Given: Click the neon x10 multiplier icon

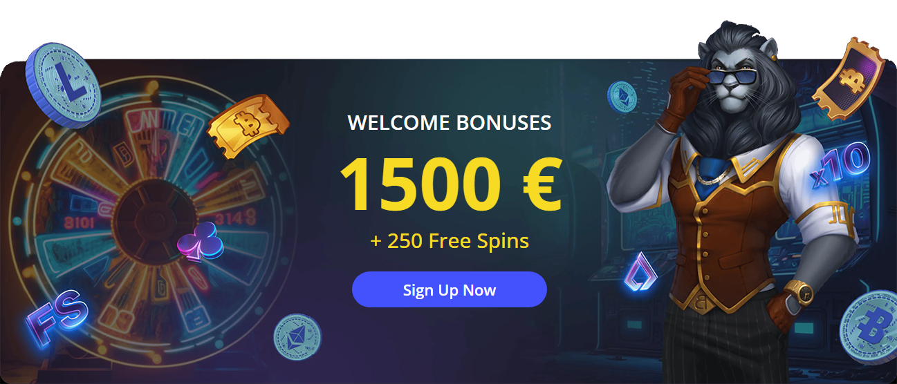Looking at the screenshot, I should pyautogui.click(x=841, y=166).
